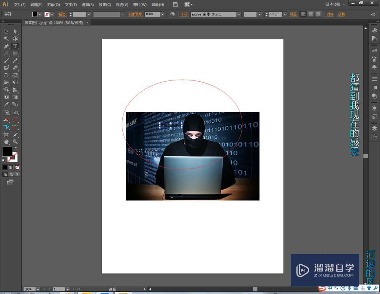Open 文字(T) menu
Screen dimensions: 380x294
[x=71, y=5]
